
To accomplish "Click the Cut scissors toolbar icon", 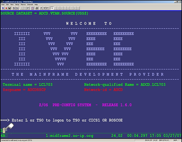I will [x=22, y=8].
